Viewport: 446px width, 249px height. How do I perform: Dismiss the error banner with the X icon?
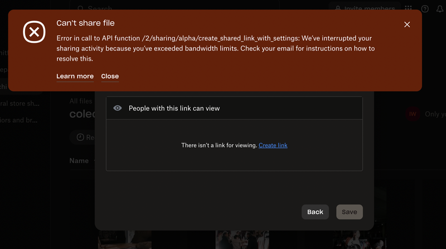pyautogui.click(x=407, y=24)
